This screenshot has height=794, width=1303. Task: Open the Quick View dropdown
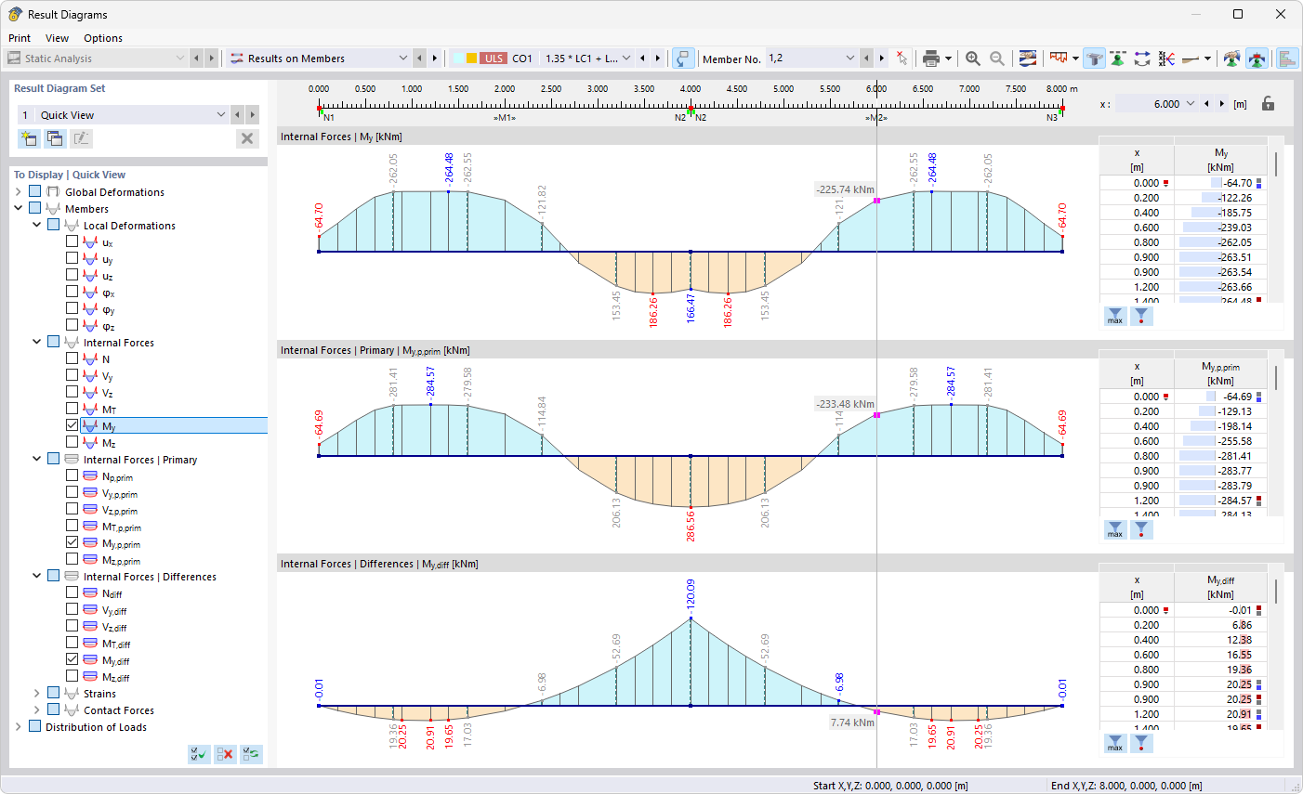(221, 114)
